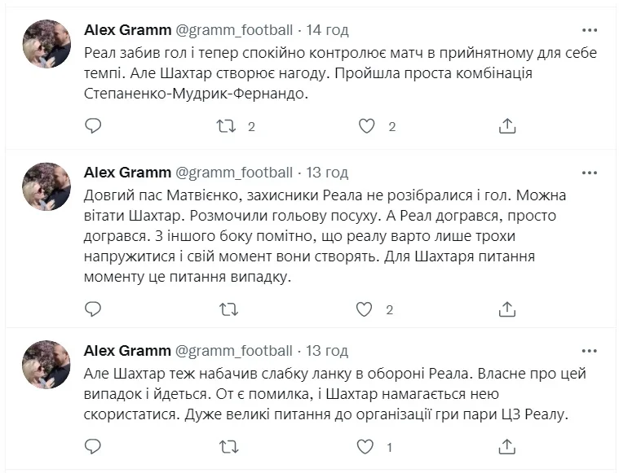Screen dimensions: 619x473
Task: Open more options for the 14 год tweet
Action: pyautogui.click(x=590, y=30)
